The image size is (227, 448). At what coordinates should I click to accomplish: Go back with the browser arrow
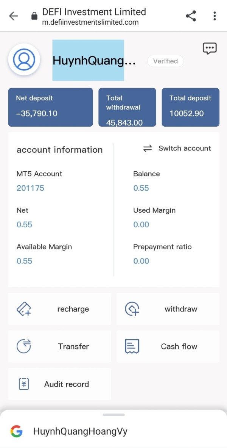pyautogui.click(x=13, y=16)
